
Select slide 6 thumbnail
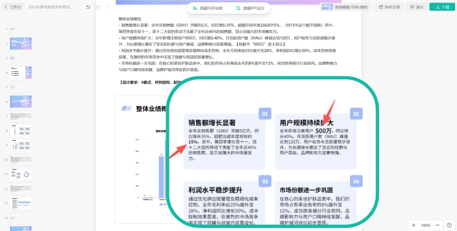[x=21, y=101]
